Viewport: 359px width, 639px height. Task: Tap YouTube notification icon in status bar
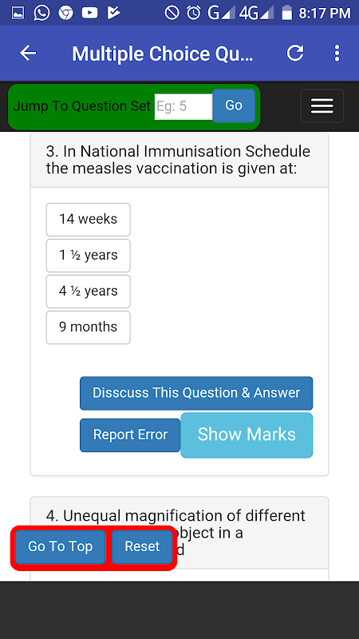tap(89, 13)
